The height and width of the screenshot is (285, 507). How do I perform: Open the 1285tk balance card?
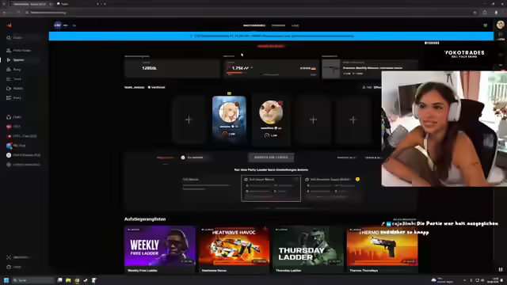pyautogui.click(x=173, y=68)
